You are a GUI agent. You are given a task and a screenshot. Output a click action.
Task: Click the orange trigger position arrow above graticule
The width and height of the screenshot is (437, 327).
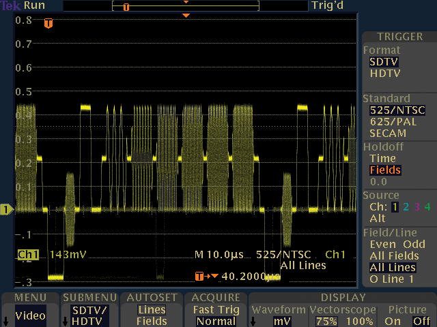coord(186,15)
